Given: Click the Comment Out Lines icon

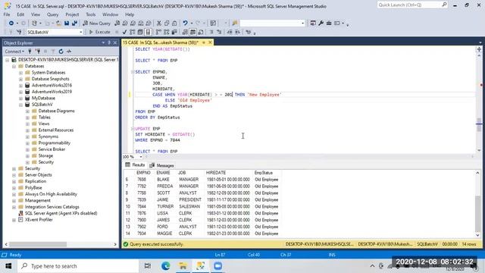Looking at the screenshot, I should pos(211,32).
